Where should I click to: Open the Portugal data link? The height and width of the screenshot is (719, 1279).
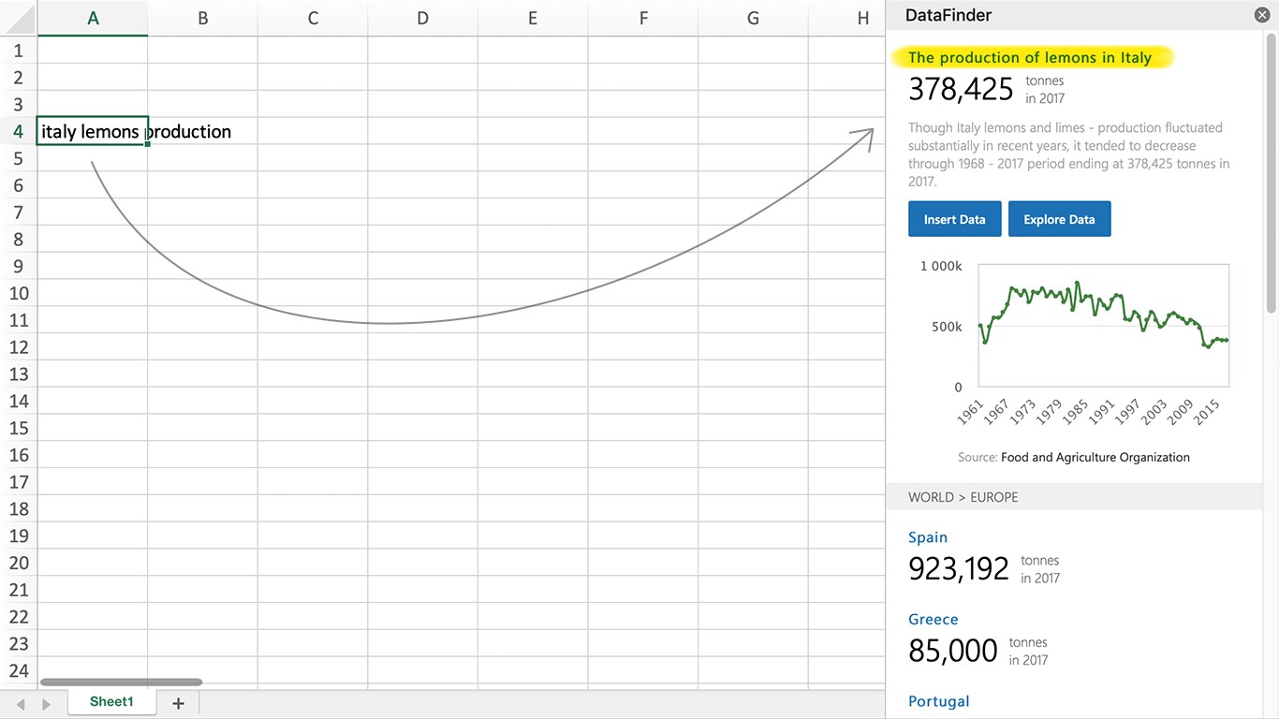(x=939, y=701)
